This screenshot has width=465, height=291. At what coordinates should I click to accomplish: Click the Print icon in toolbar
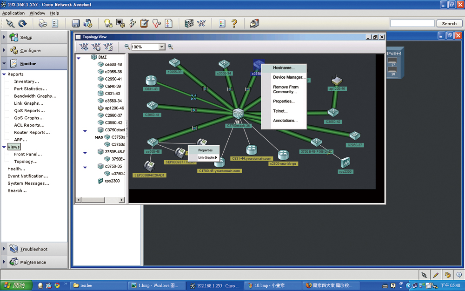(43, 23)
